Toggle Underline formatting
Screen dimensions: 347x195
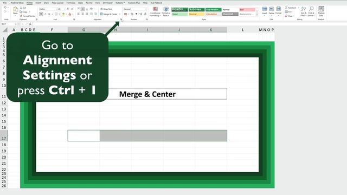(49, 14)
